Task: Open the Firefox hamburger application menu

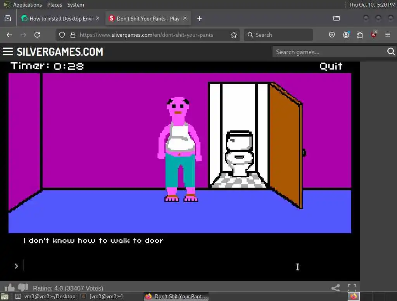Action: (x=388, y=35)
